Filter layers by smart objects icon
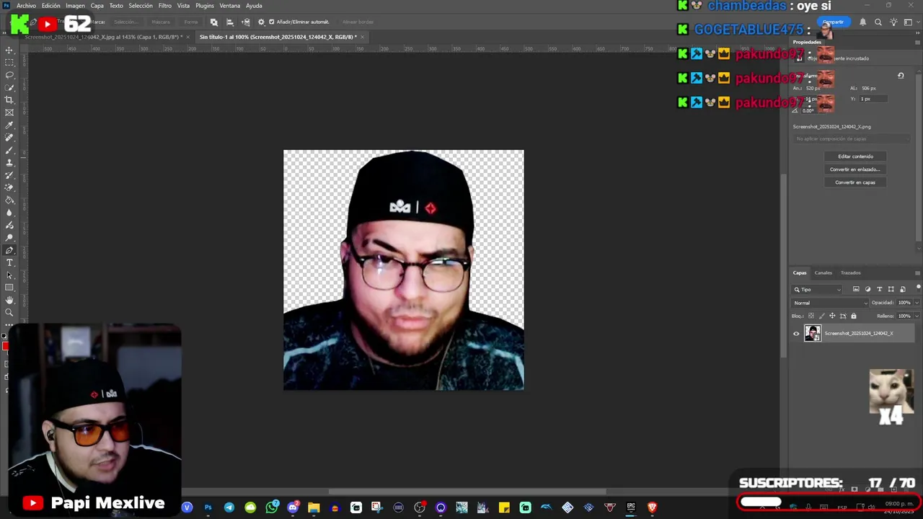Image resolution: width=923 pixels, height=519 pixels. coord(902,289)
